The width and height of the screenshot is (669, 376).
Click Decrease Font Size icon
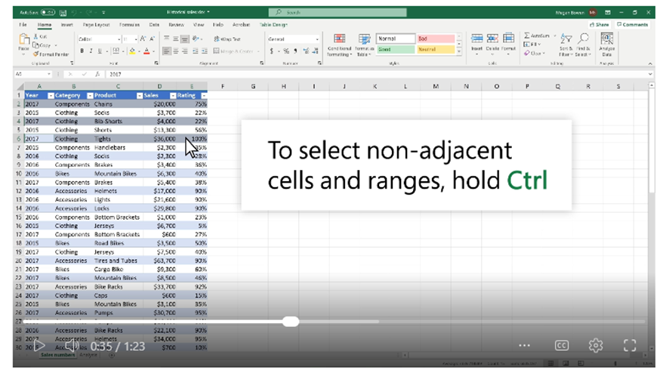152,39
